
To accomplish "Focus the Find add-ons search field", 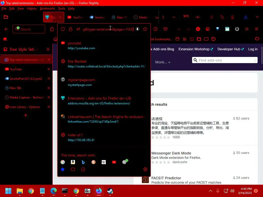I will coord(225,60).
